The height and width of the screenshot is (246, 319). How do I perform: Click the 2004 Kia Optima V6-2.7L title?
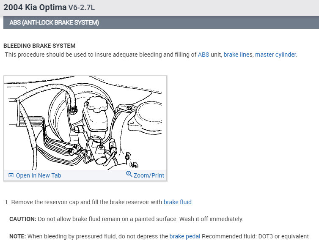pos(49,8)
